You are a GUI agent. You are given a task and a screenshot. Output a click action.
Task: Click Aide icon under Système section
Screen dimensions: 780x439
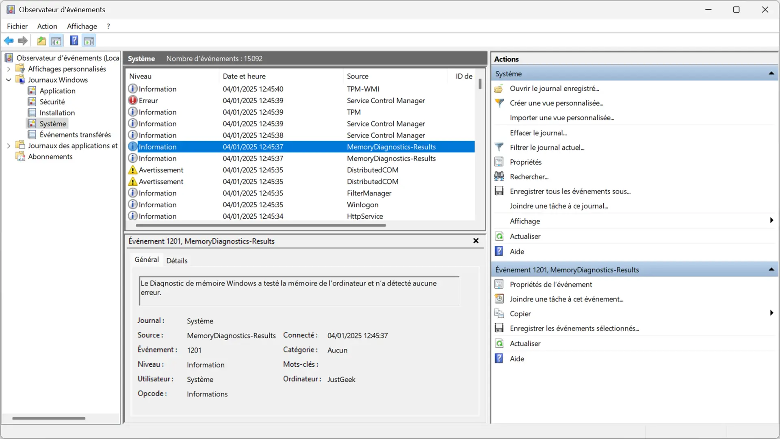499,251
